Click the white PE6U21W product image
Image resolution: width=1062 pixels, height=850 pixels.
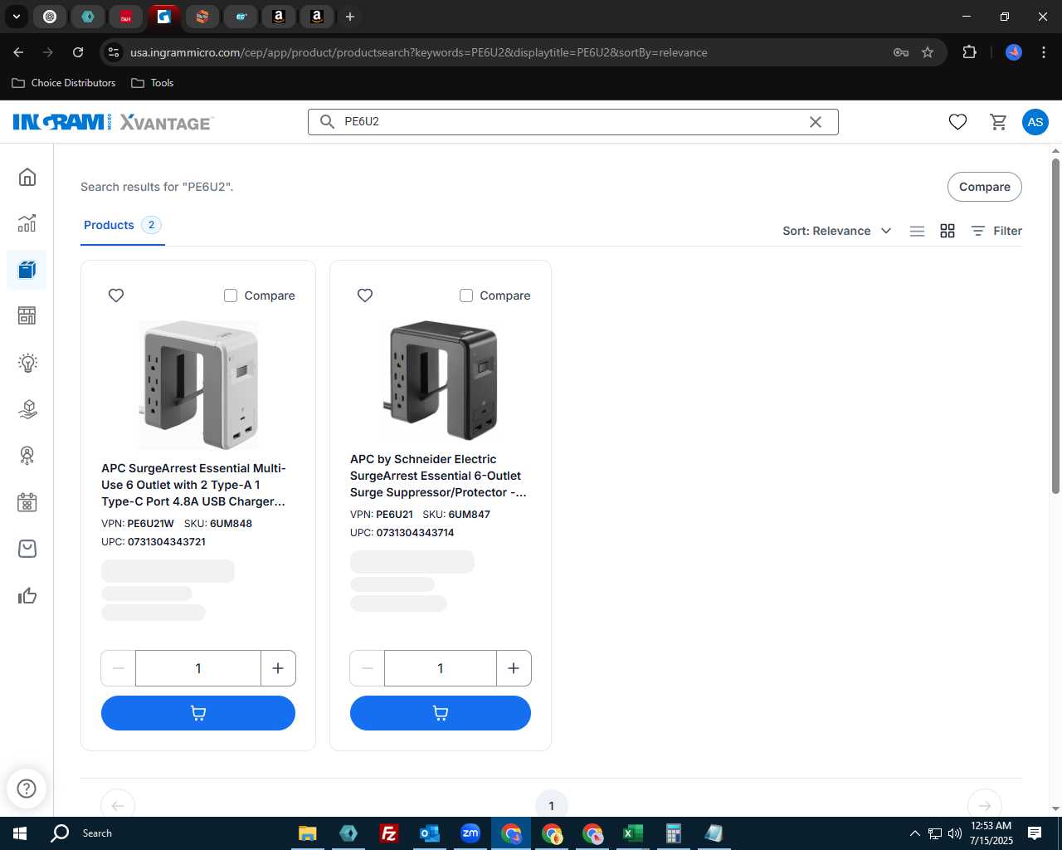point(198,384)
